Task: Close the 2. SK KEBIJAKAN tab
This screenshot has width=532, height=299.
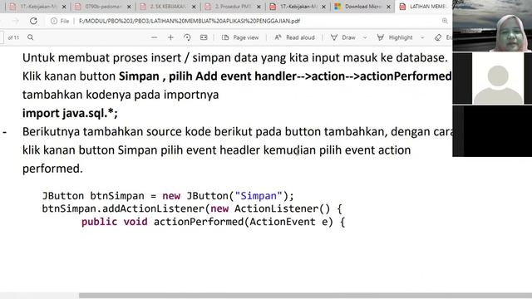Action: pyautogui.click(x=194, y=7)
